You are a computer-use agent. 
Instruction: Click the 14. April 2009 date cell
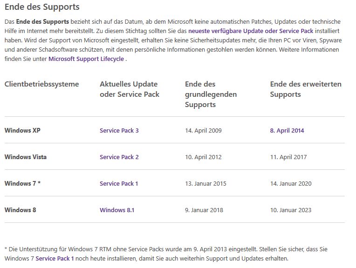click(204, 131)
